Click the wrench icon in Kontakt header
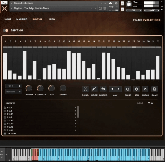The width and height of the screenshot is (165, 162). point(4,3)
